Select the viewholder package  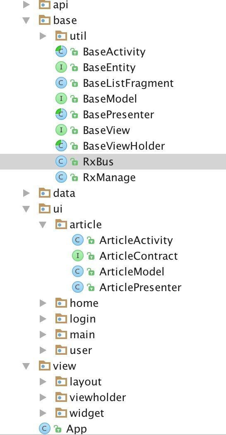[x=97, y=397]
